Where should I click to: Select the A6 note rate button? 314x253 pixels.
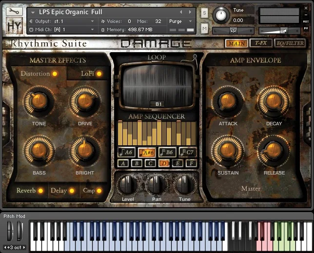(x=126, y=152)
